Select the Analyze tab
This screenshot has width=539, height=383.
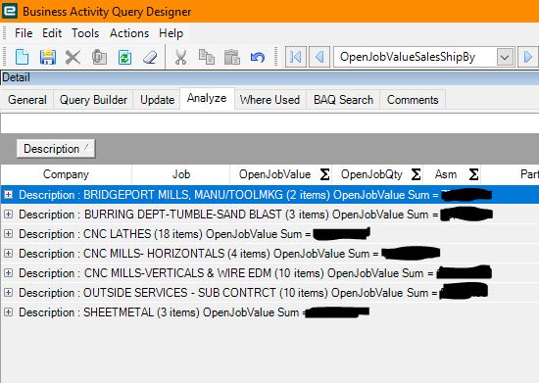click(x=207, y=99)
